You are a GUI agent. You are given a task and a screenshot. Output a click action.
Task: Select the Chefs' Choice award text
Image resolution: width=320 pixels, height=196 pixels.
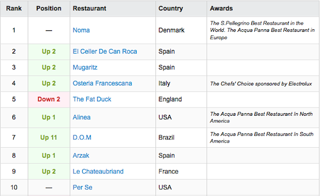pyautogui.click(x=261, y=83)
